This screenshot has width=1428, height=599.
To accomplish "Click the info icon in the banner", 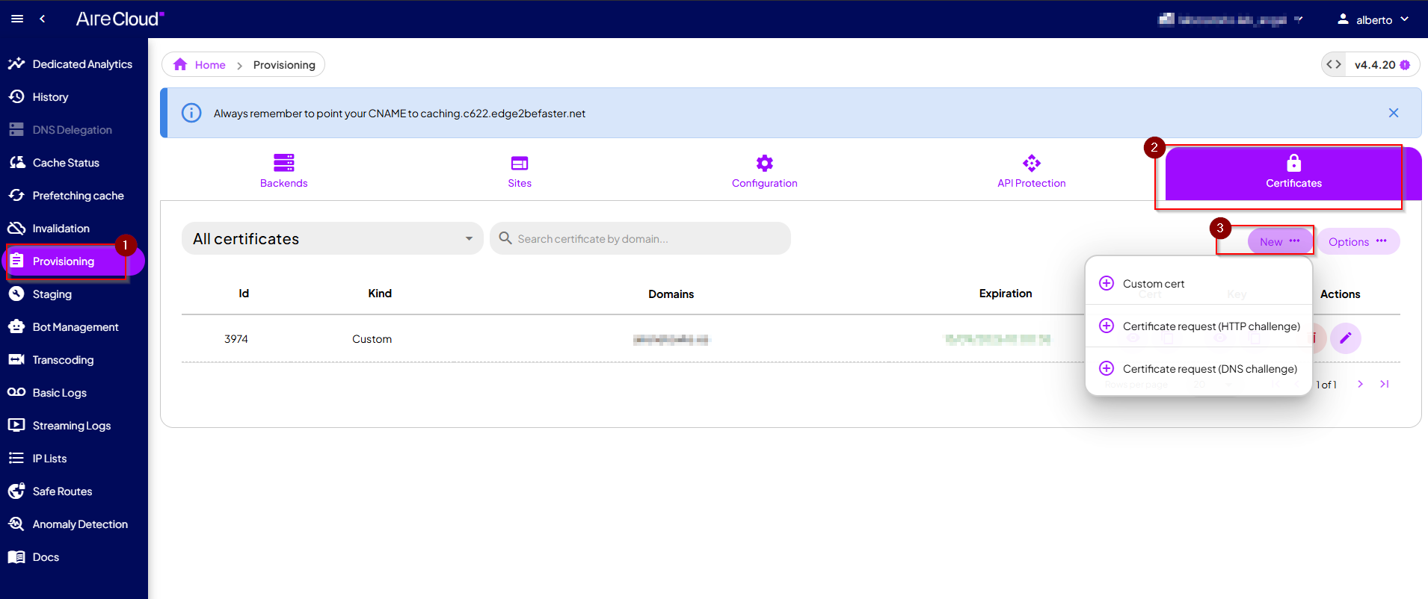I will (x=191, y=113).
